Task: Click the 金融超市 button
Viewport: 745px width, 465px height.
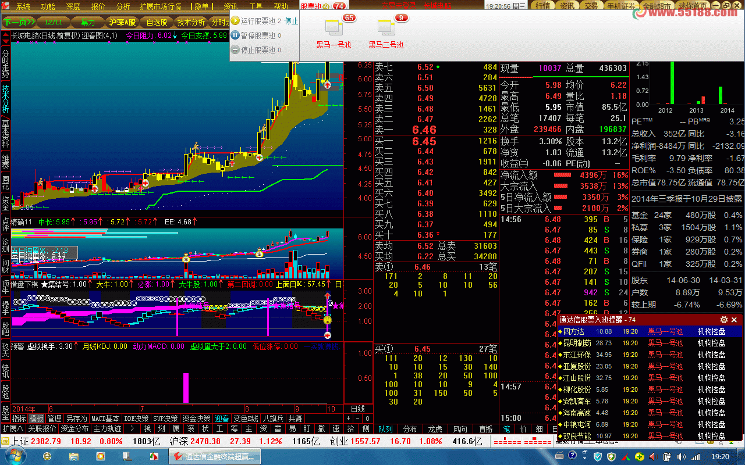Action: coord(657,6)
